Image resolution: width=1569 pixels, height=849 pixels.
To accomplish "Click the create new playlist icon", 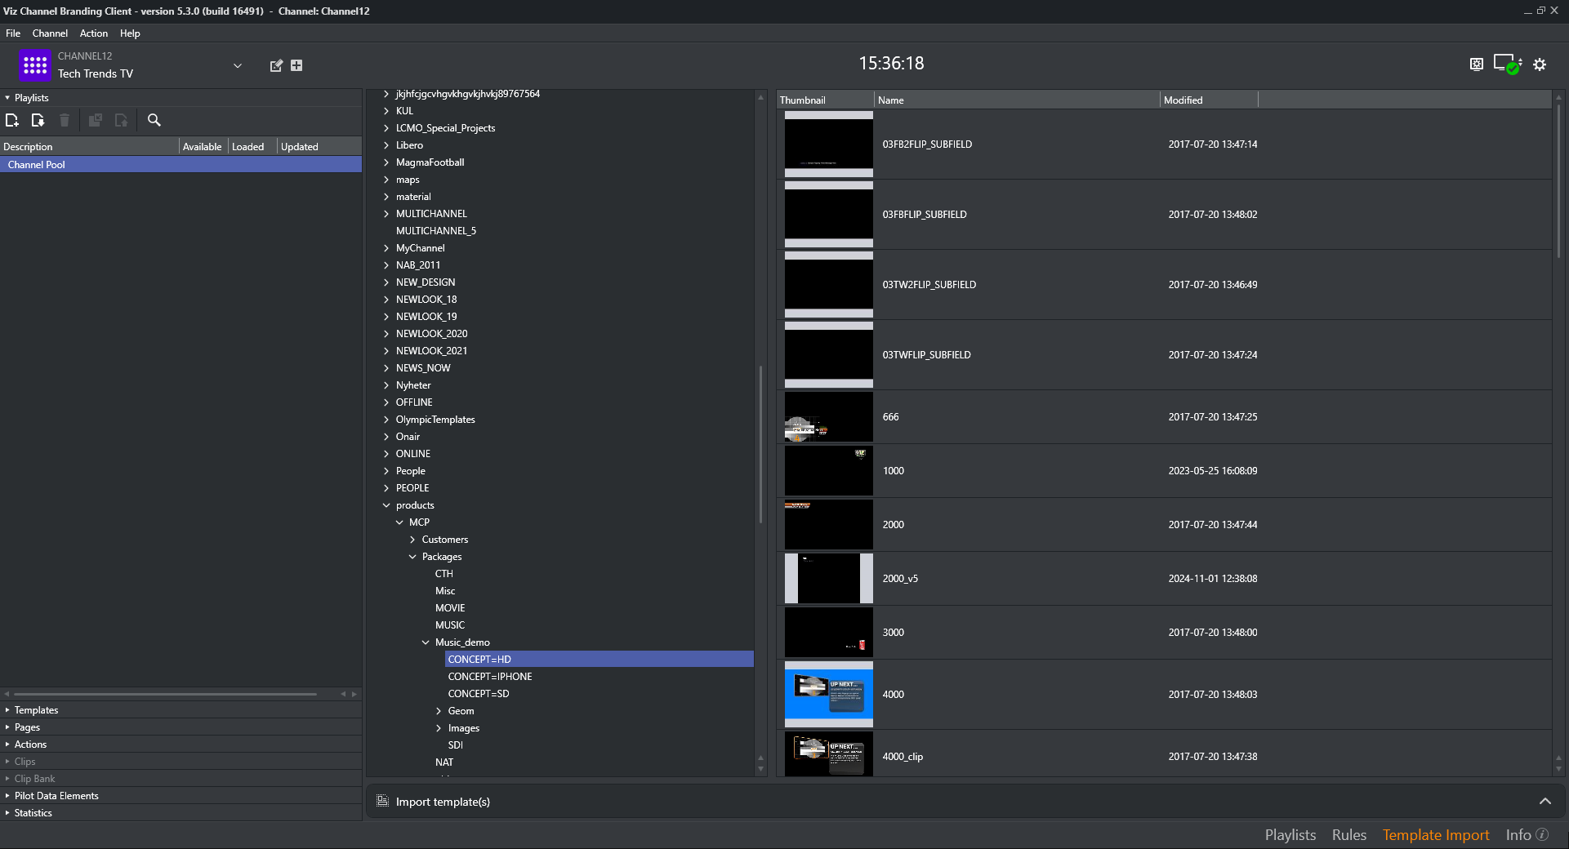I will pos(12,121).
